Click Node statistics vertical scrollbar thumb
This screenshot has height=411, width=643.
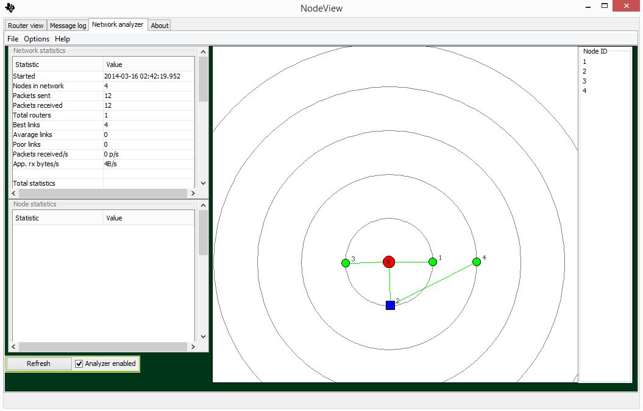tap(203, 233)
